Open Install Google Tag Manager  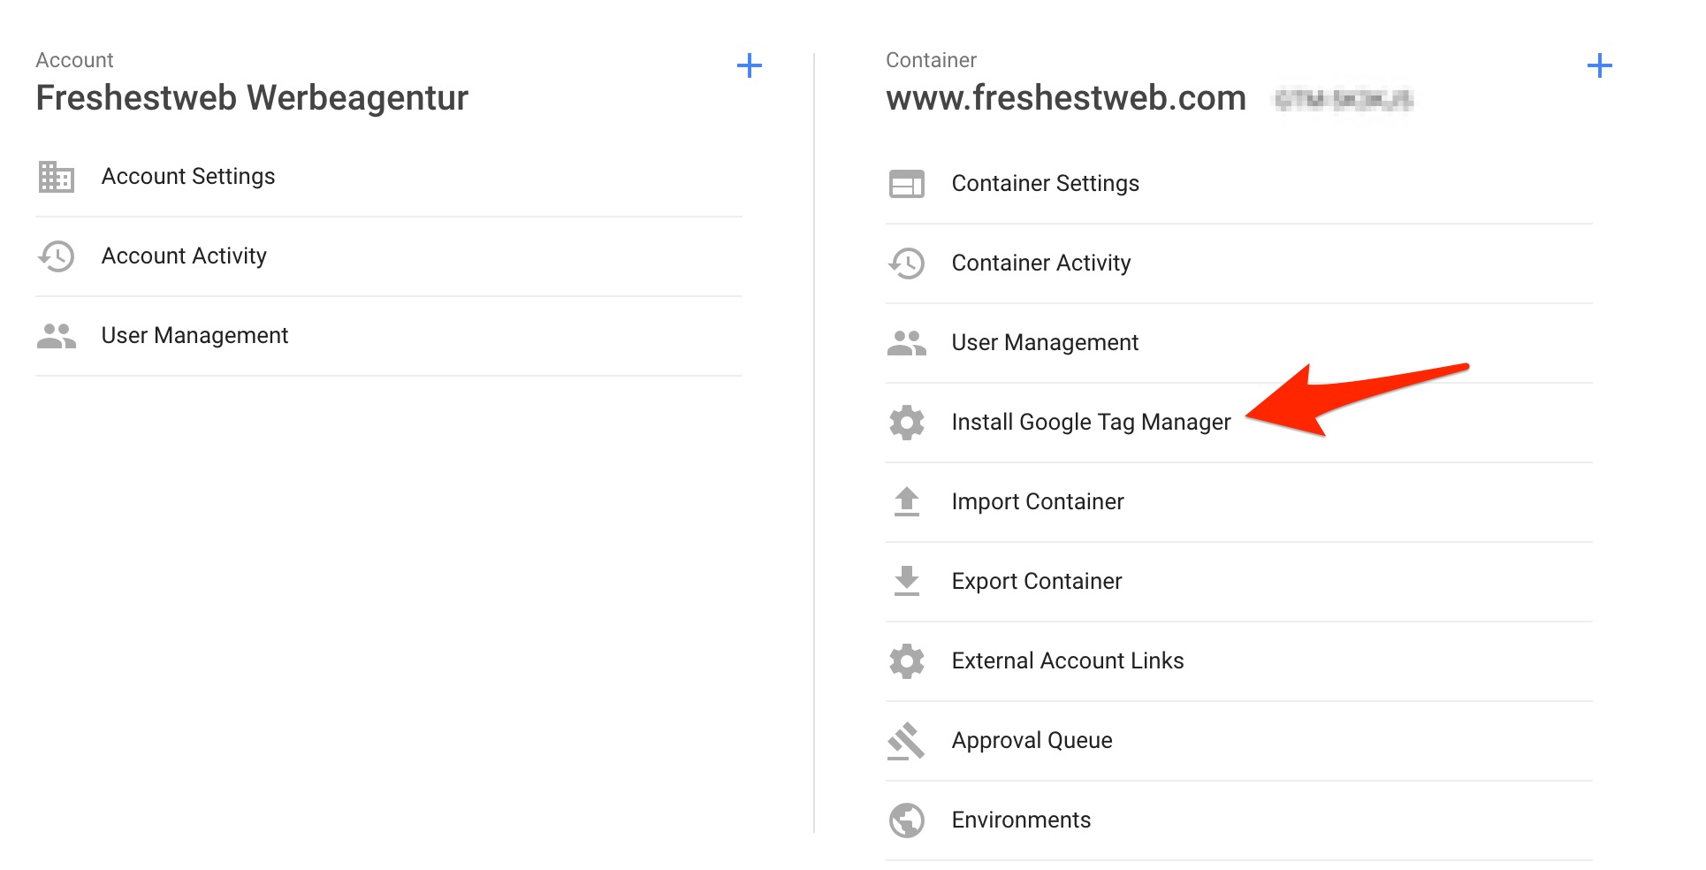pos(1091,423)
